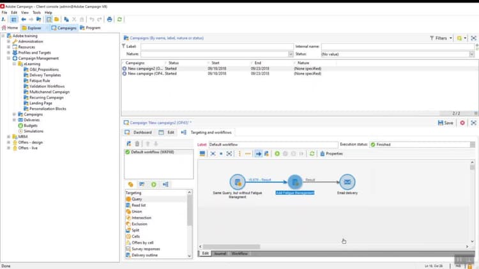Click the green refresh icon in workflow toolbar

point(312,153)
